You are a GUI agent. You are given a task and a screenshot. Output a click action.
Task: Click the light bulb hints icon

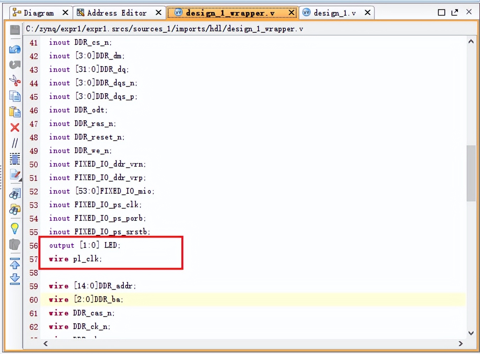point(15,228)
